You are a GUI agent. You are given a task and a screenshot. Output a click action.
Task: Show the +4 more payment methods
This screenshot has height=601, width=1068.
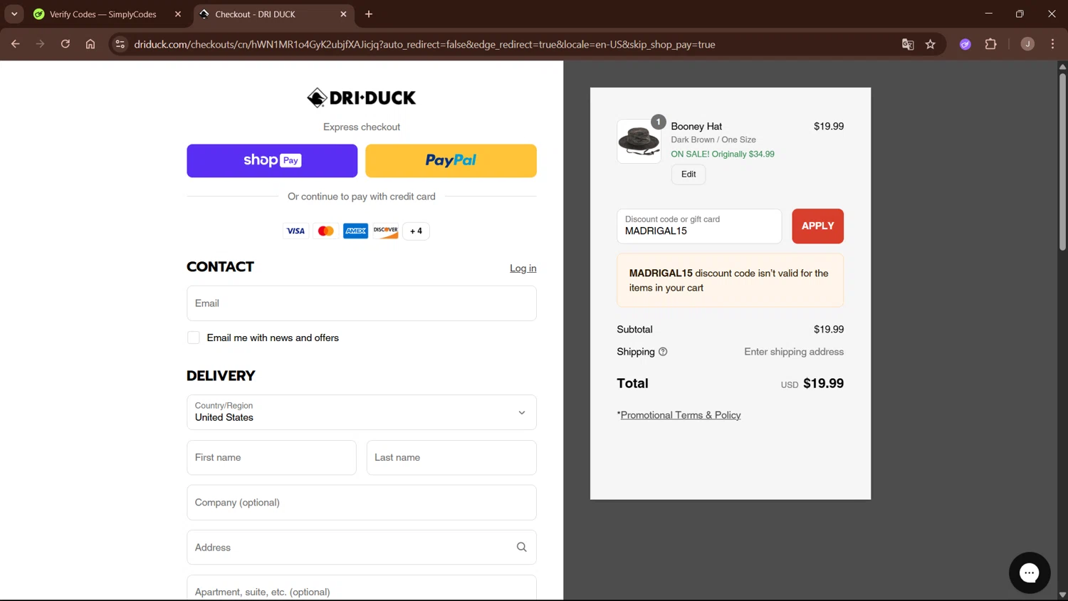tap(416, 231)
